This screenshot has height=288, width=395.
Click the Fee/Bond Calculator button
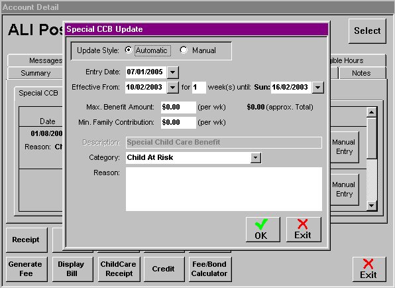tap(210, 269)
